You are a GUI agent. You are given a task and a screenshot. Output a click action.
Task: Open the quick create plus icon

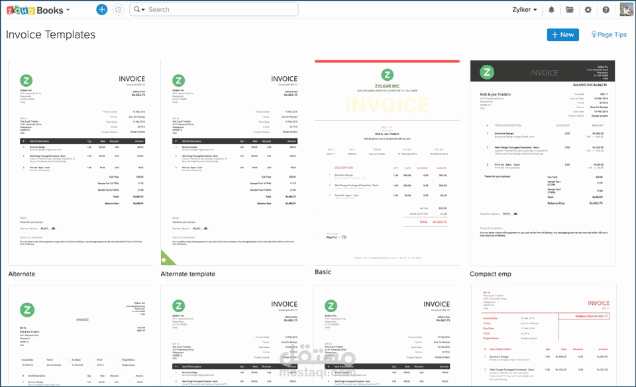(x=102, y=9)
